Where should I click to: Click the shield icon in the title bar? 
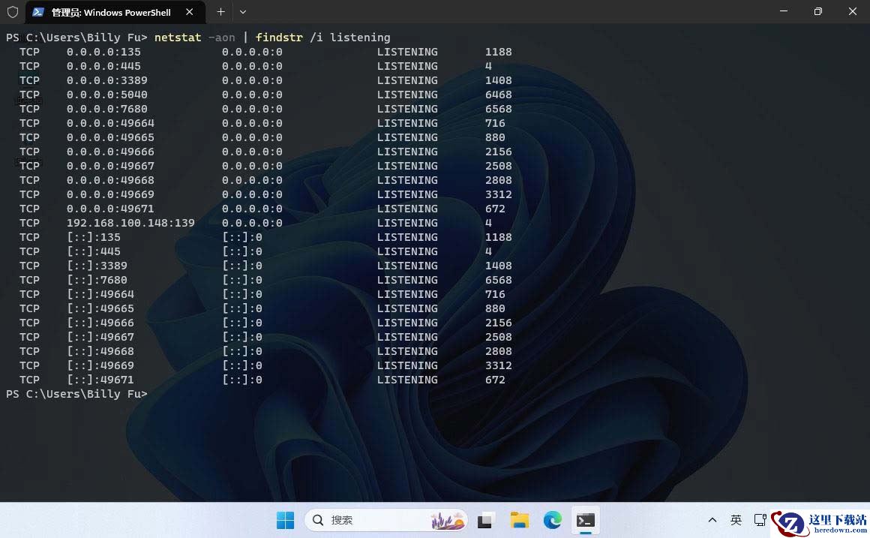click(13, 12)
